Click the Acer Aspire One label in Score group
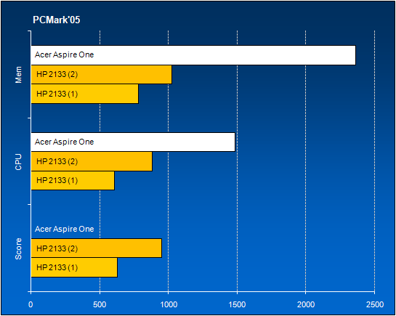The width and height of the screenshot is (396, 316). [64, 229]
